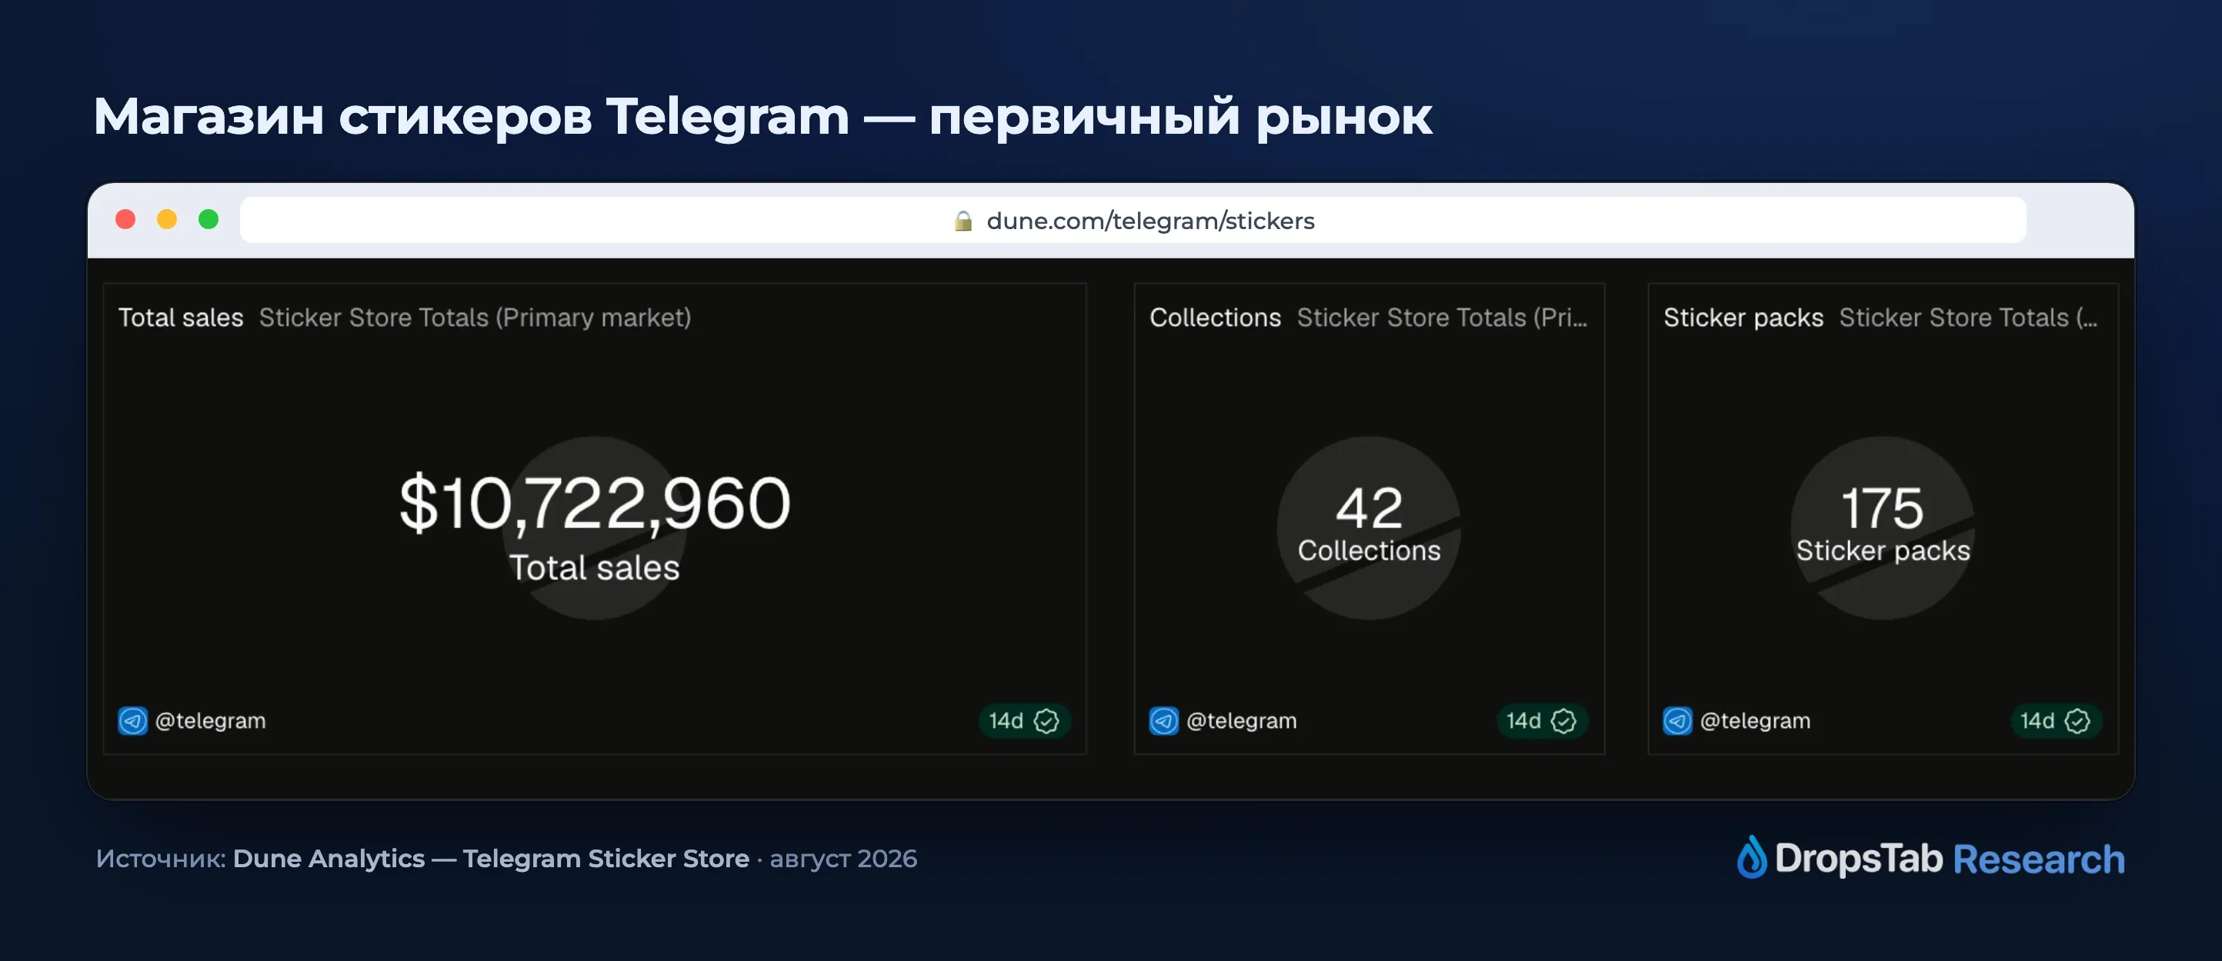Click truncated 'Sticker Store Totals (Pri...' subtitle
Image resolution: width=2222 pixels, height=961 pixels.
tap(1441, 318)
